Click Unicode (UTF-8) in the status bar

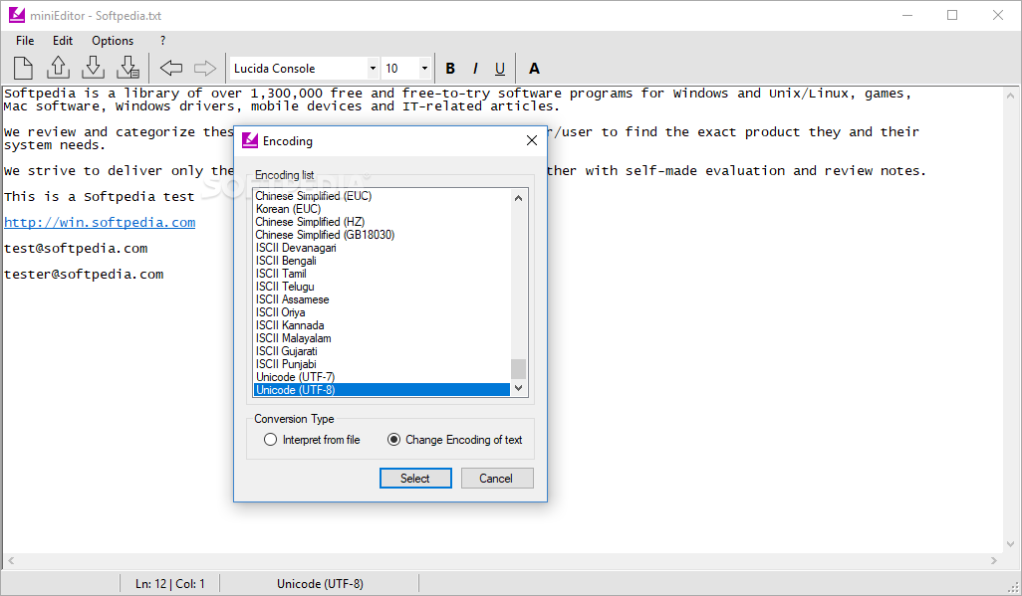pos(320,584)
